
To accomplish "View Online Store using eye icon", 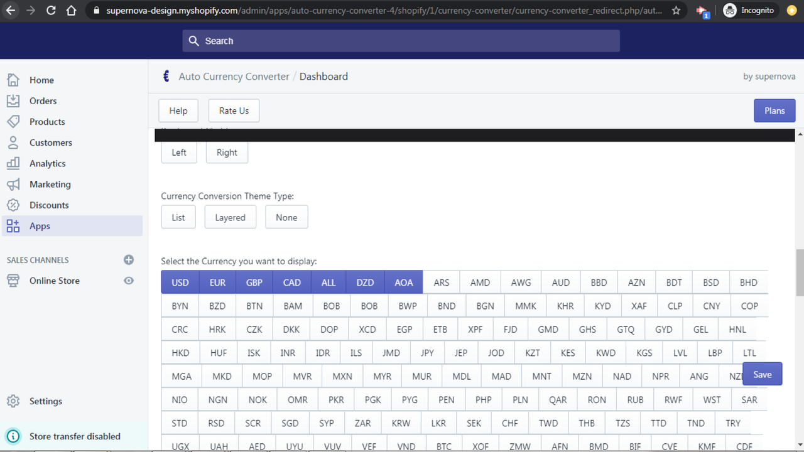I will [129, 281].
